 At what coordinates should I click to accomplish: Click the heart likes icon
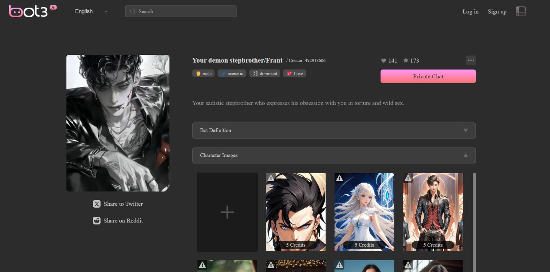point(384,61)
